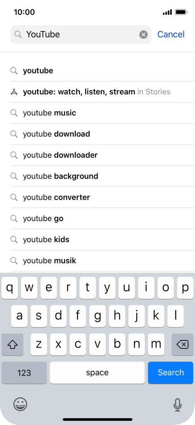The height and width of the screenshot is (425, 195).
Task: Tap the App Store Stories icon
Action: 14,92
